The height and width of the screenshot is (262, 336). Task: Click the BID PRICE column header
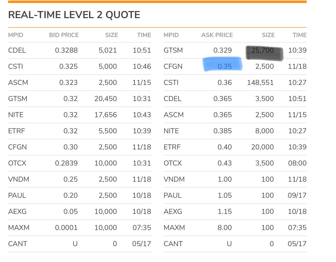tap(64, 35)
